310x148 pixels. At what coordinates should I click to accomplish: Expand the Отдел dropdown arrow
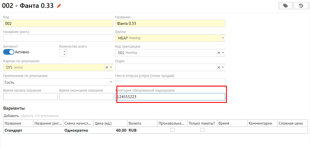(x=223, y=67)
